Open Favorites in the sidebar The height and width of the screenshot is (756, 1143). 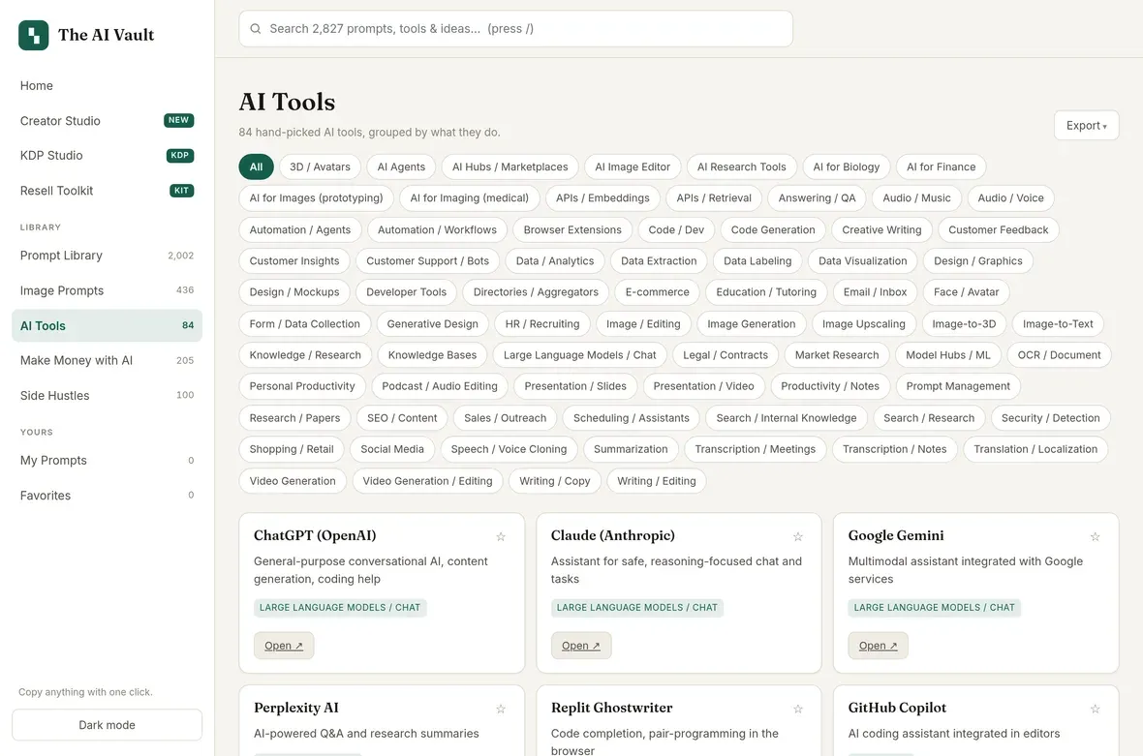coord(108,496)
